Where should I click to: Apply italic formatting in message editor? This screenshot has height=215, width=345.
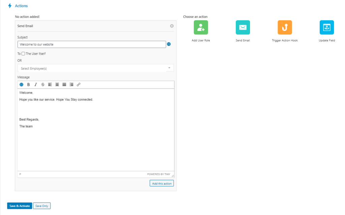click(x=36, y=85)
